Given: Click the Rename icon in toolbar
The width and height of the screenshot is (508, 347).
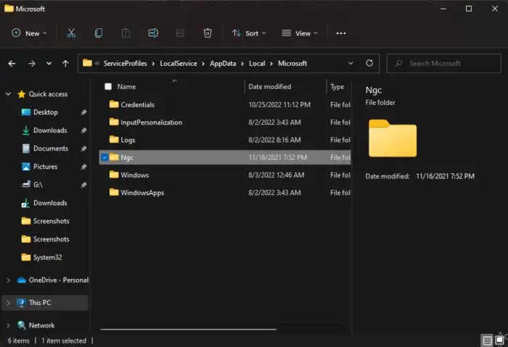Looking at the screenshot, I should pyautogui.click(x=153, y=33).
